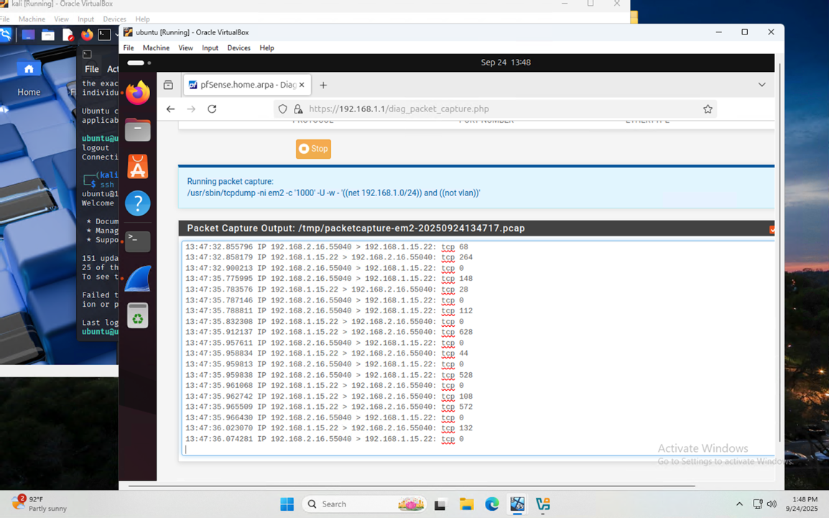
Task: Open Devices menu in kali VirtualBox window
Action: pyautogui.click(x=115, y=19)
